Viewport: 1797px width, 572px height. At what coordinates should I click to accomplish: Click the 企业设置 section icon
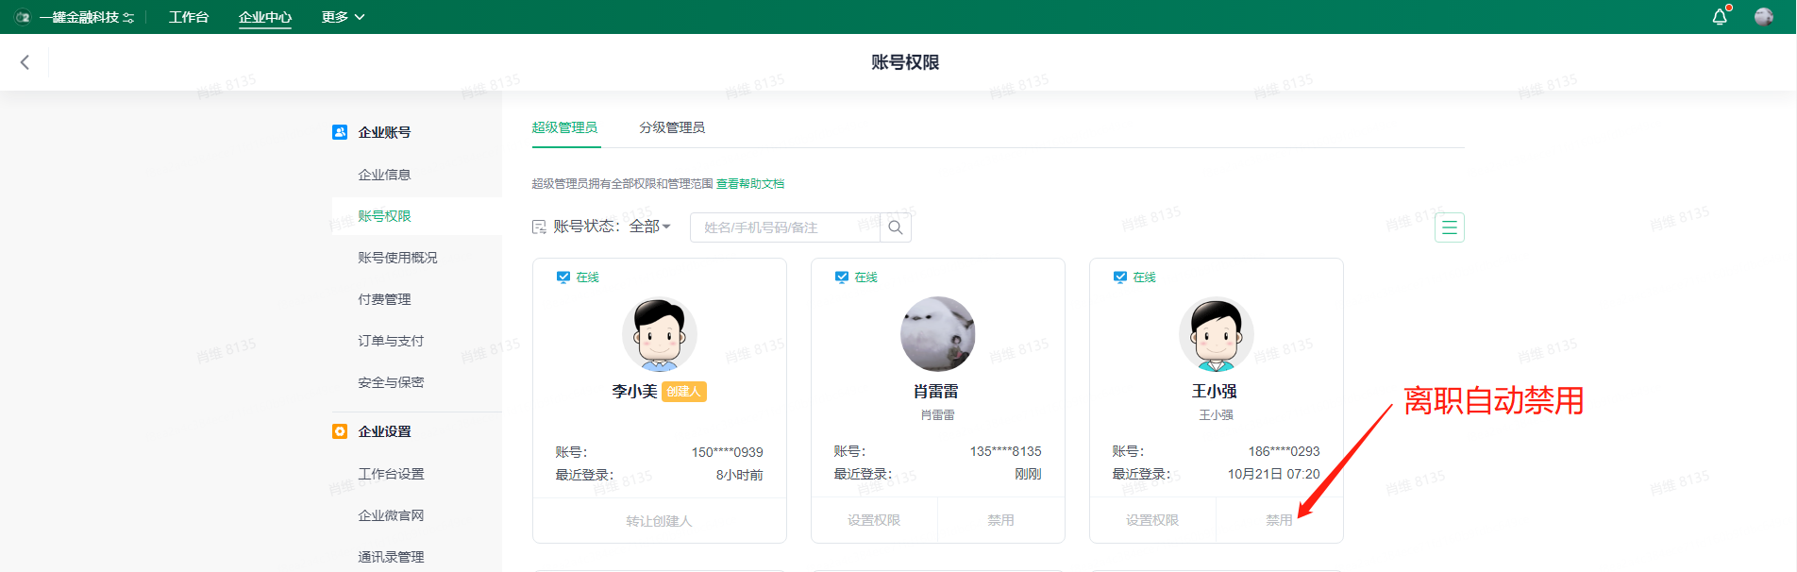340,431
